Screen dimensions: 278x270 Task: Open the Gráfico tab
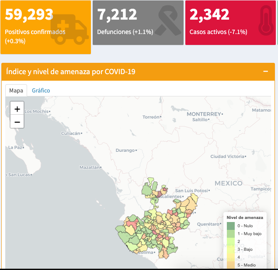coord(41,90)
